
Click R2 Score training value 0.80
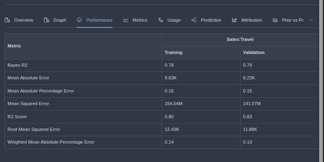coord(169,117)
